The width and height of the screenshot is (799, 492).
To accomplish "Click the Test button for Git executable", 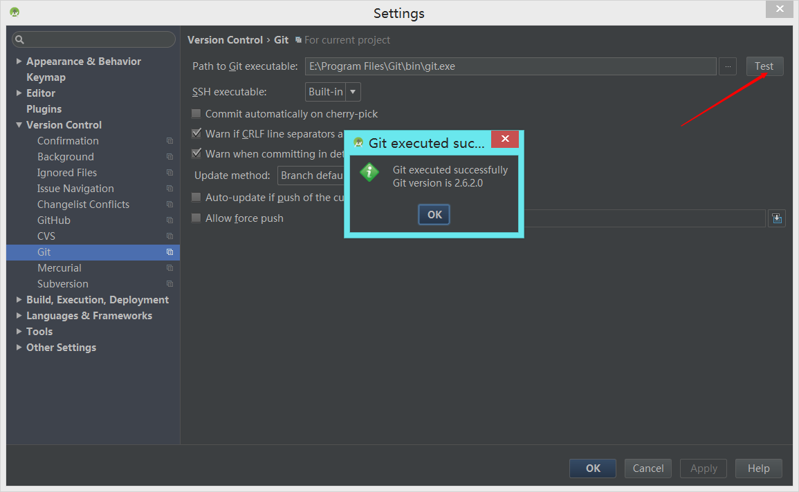I will pos(764,66).
